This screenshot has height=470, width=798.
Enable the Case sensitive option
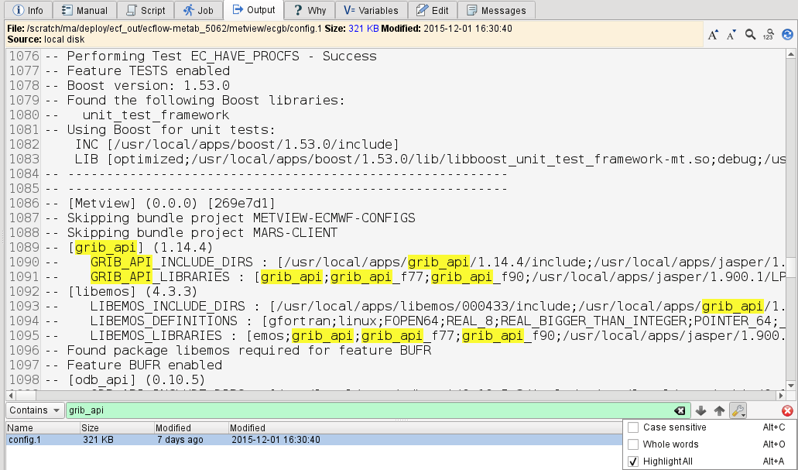point(633,427)
